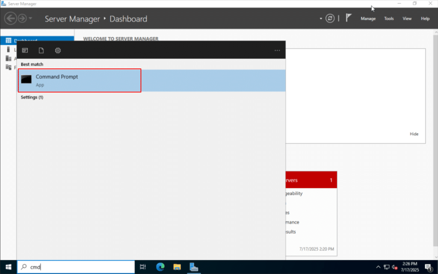Open the Windows Start menu
This screenshot has height=274, width=438.
[9, 267]
